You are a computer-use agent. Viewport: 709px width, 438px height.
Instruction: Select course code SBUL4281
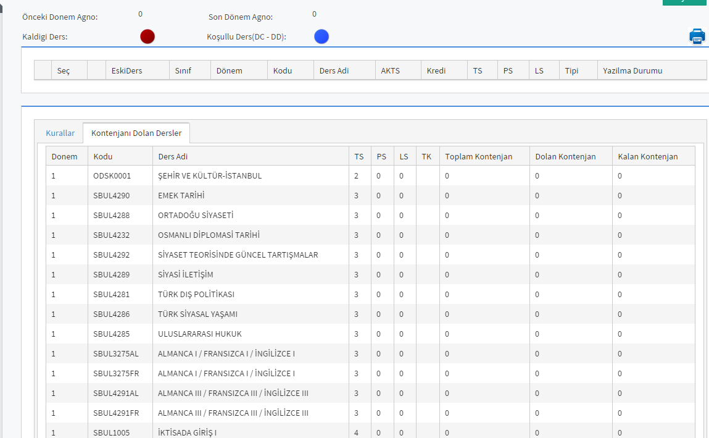click(111, 294)
